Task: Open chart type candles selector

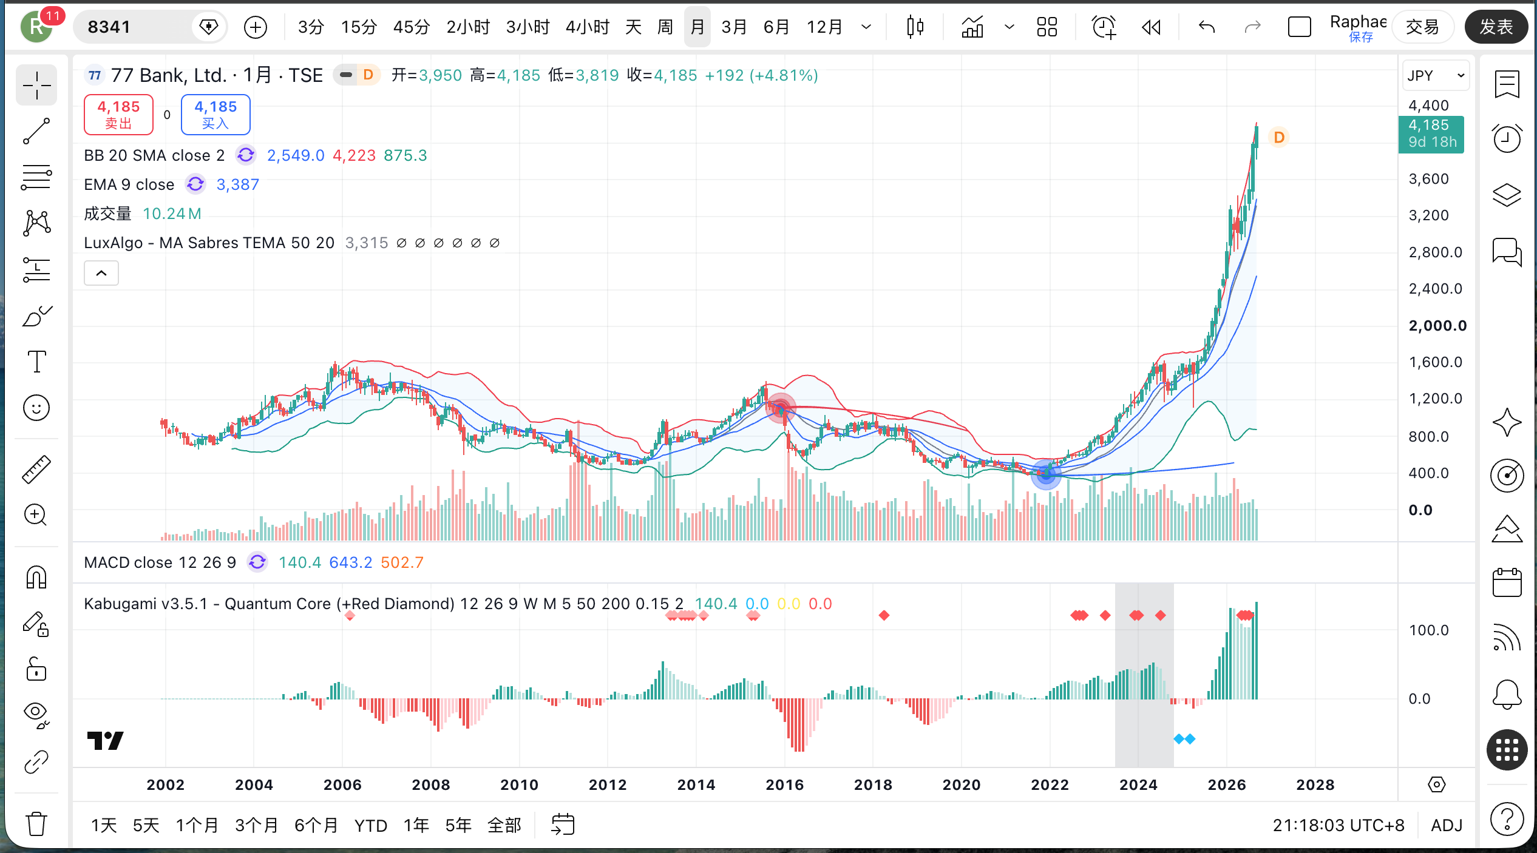Action: pos(915,27)
